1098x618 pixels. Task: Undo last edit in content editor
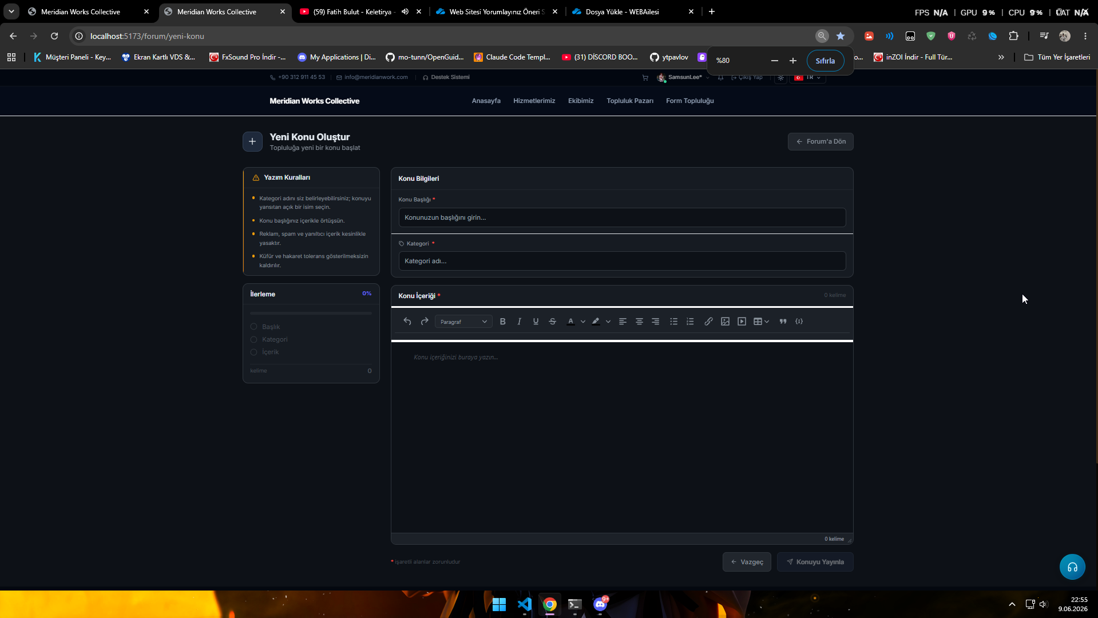407,322
